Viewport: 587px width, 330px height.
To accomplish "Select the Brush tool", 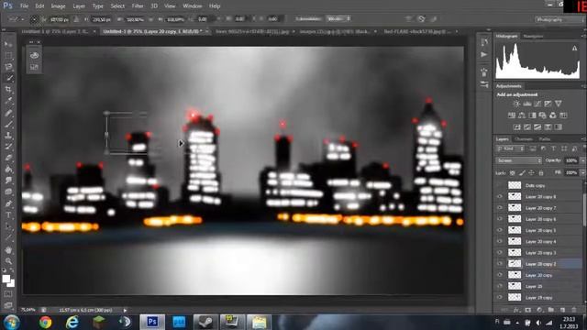I will pos(8,124).
